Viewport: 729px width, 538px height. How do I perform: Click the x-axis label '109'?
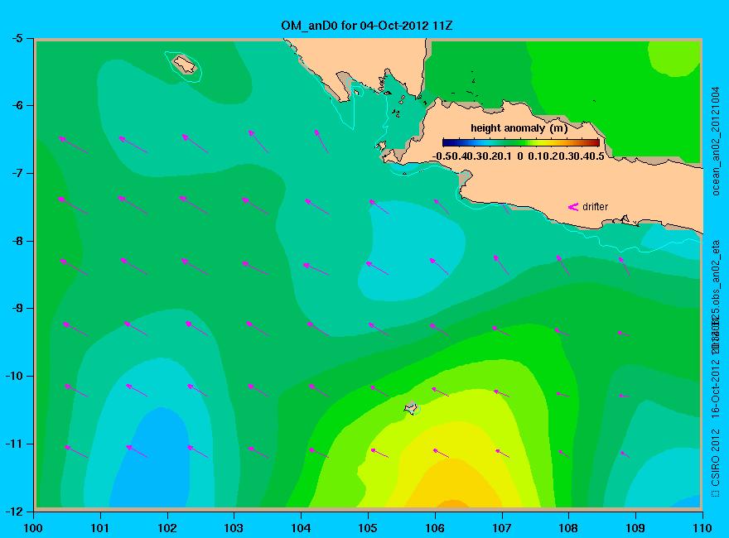pos(635,528)
